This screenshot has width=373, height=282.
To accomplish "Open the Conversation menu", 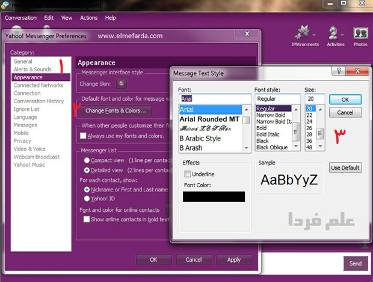I will pyautogui.click(x=21, y=18).
